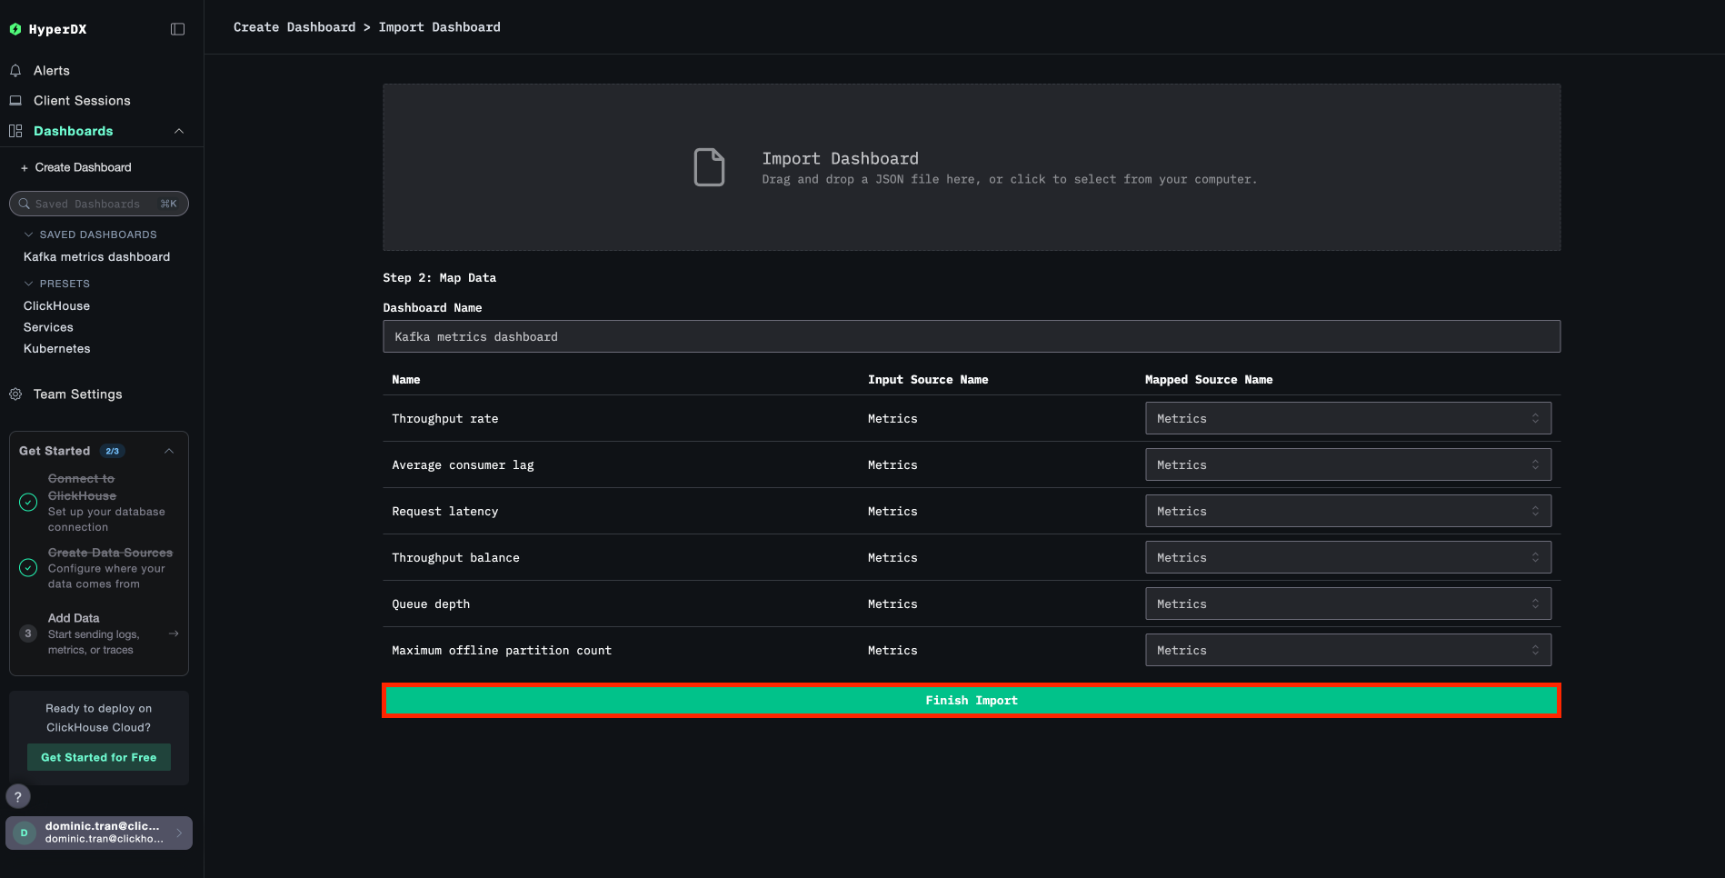The height and width of the screenshot is (878, 1725).
Task: Open Team Settings via the gear icon
Action: click(15, 394)
